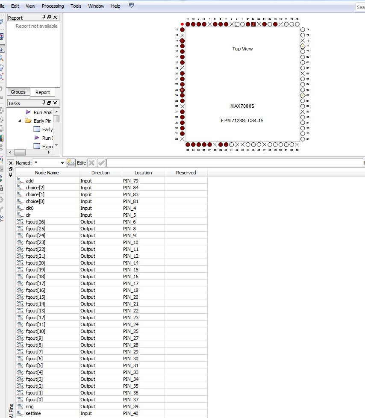Open the Edit menu
The width and height of the screenshot is (365, 418).
pos(15,6)
